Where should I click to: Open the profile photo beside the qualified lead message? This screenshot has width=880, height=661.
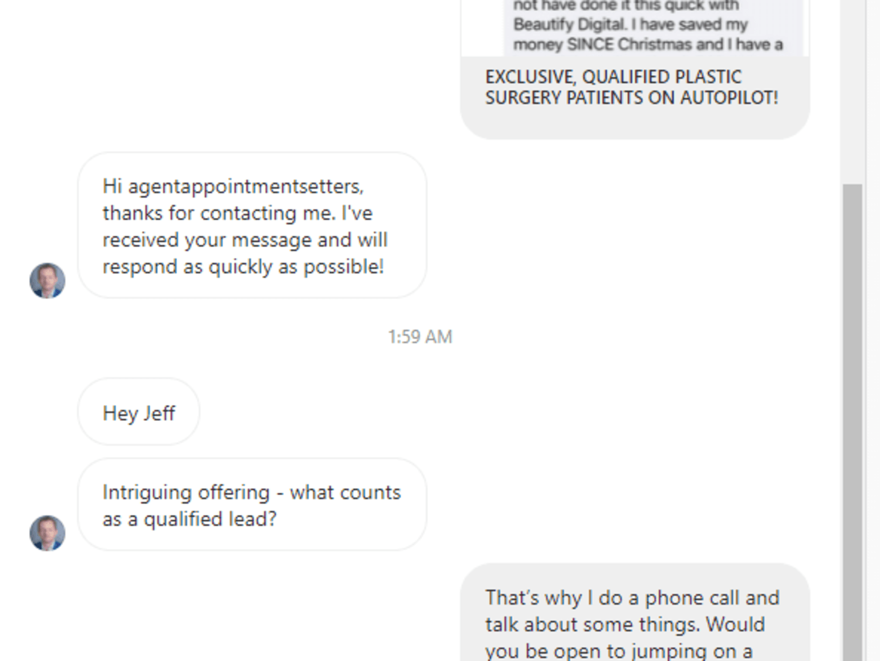[x=48, y=533]
